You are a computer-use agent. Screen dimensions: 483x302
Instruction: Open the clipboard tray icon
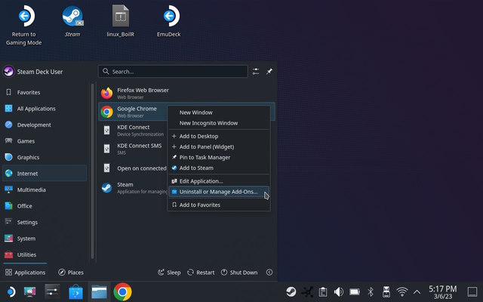coord(323,291)
